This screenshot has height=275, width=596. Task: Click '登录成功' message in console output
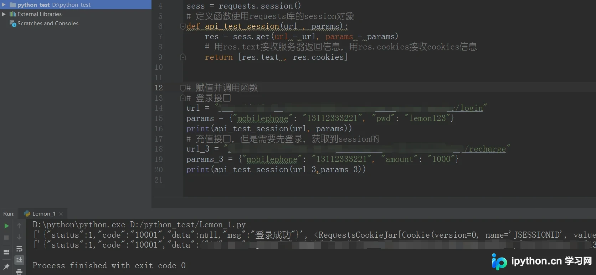tap(273, 235)
